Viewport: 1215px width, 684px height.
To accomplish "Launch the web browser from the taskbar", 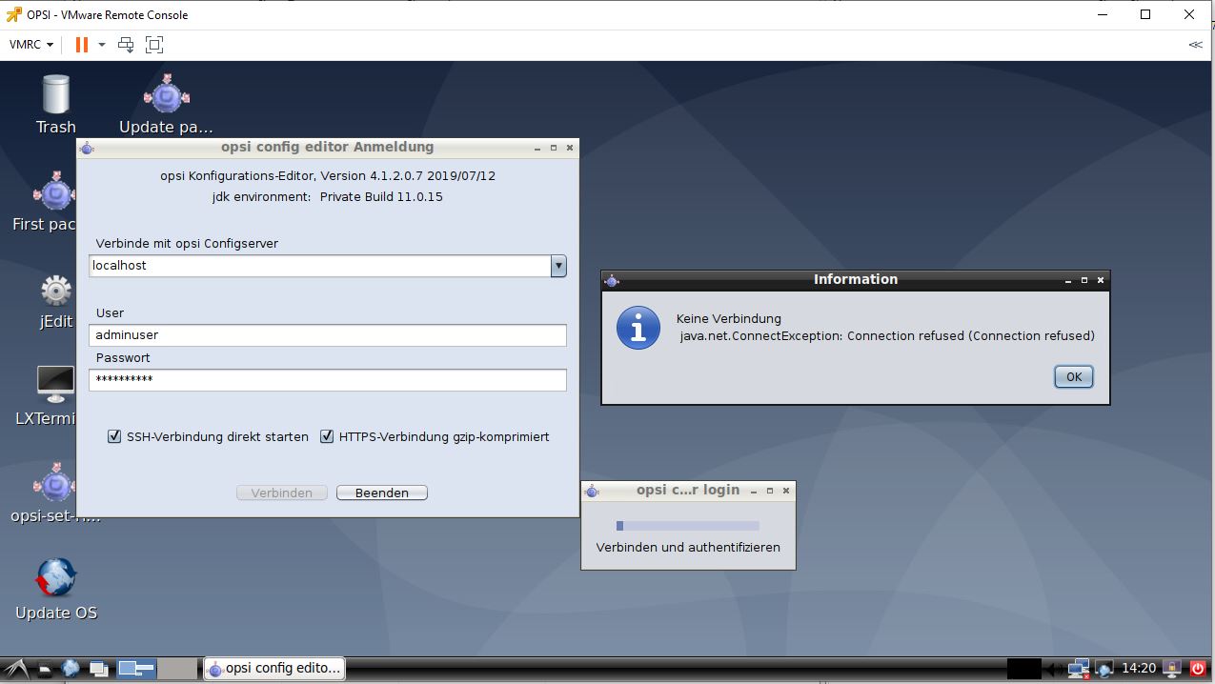I will coord(71,669).
